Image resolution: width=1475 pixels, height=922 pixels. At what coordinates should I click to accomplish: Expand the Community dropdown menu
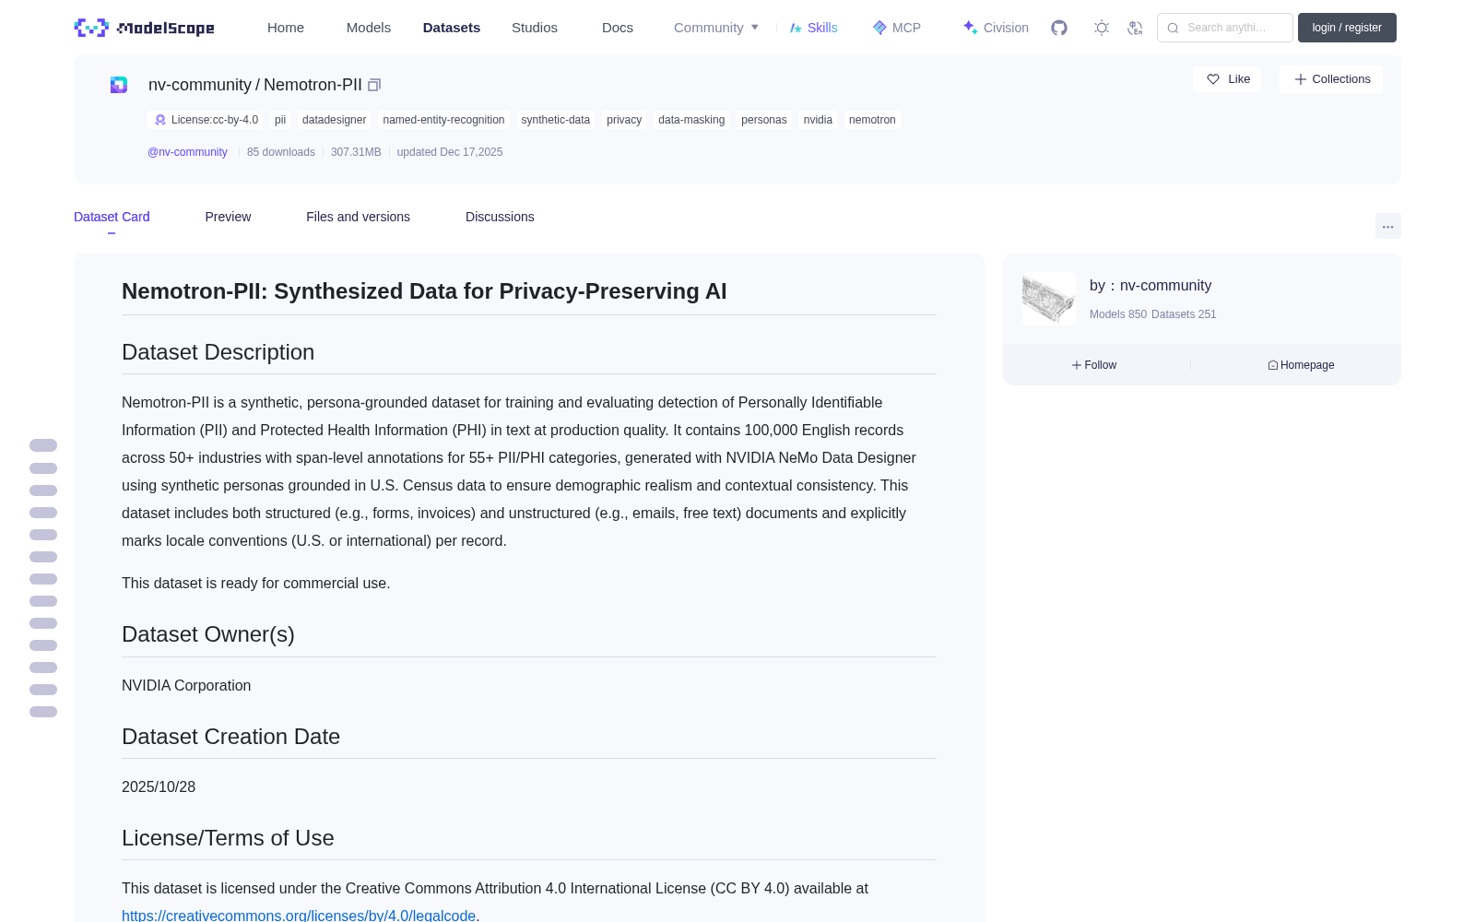point(716,28)
